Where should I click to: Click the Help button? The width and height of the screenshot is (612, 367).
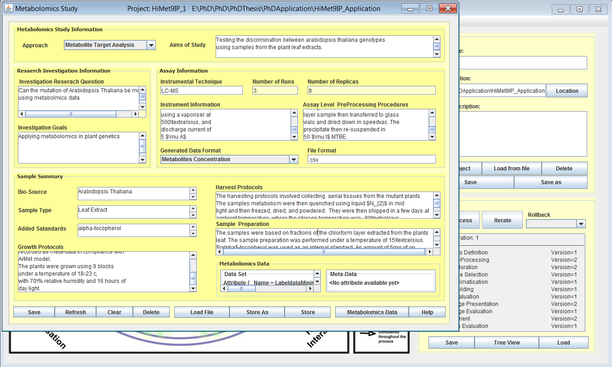click(427, 312)
